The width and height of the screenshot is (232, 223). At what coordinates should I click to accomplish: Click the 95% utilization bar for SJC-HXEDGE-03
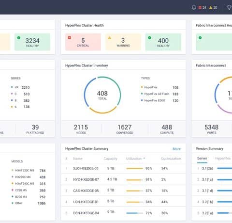[x=135, y=169]
